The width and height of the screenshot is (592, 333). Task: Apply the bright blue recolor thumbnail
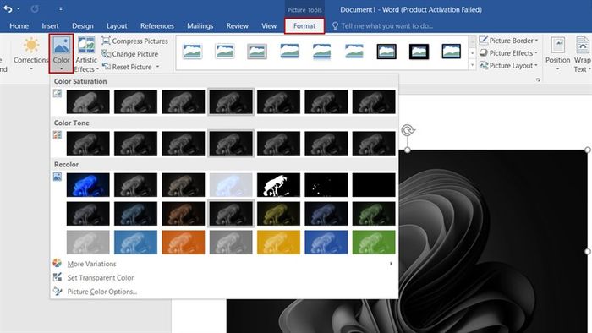(x=88, y=185)
